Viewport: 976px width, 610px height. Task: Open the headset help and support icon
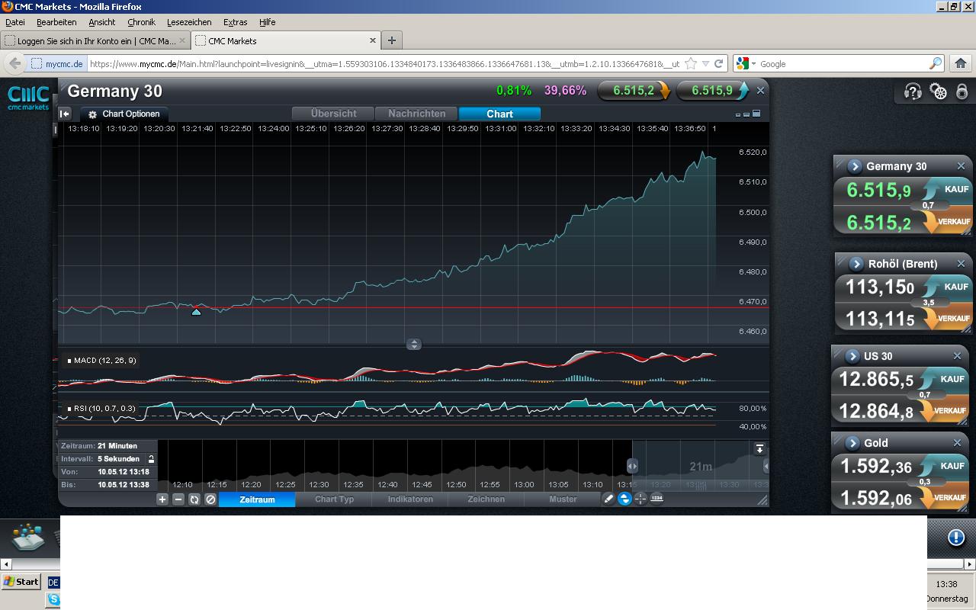(x=913, y=92)
